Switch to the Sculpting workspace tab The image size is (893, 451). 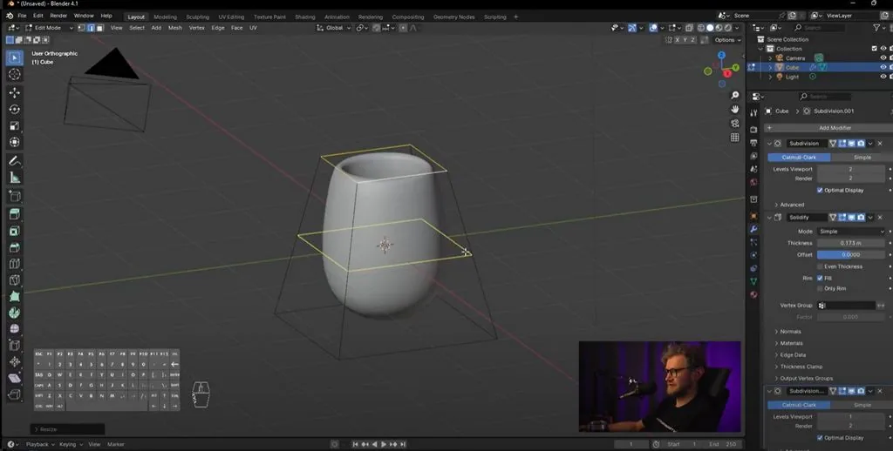(x=197, y=17)
